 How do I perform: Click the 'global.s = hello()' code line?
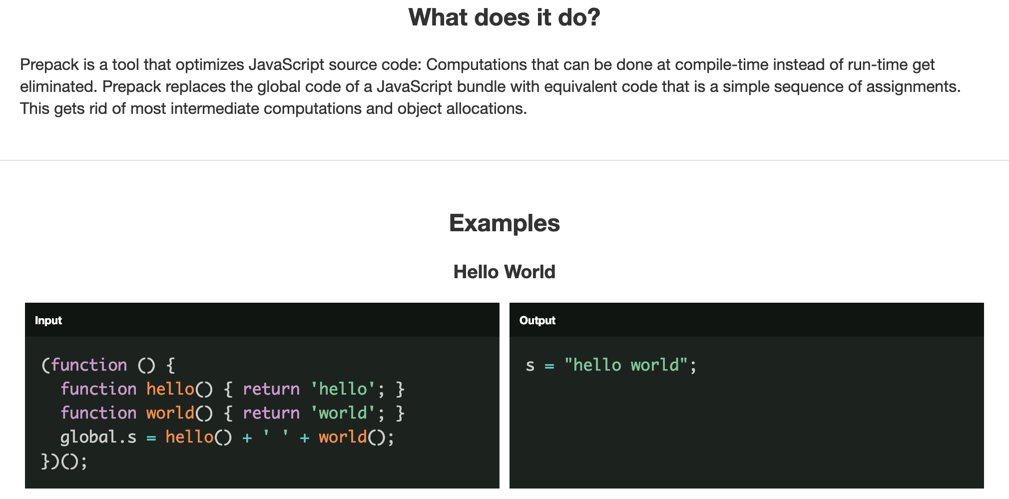click(227, 437)
